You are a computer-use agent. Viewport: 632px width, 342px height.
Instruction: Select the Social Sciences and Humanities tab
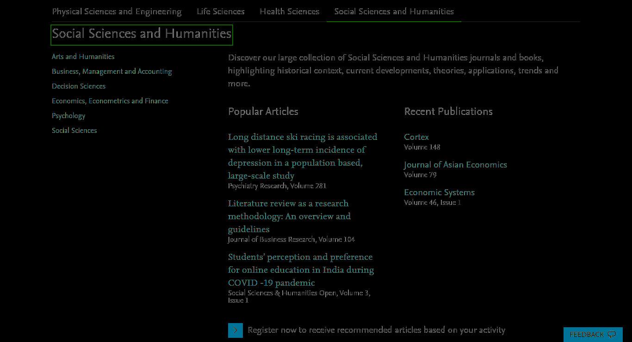(394, 12)
